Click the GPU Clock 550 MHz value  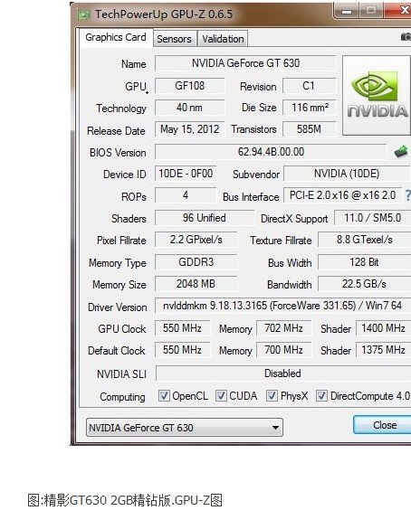182,328
